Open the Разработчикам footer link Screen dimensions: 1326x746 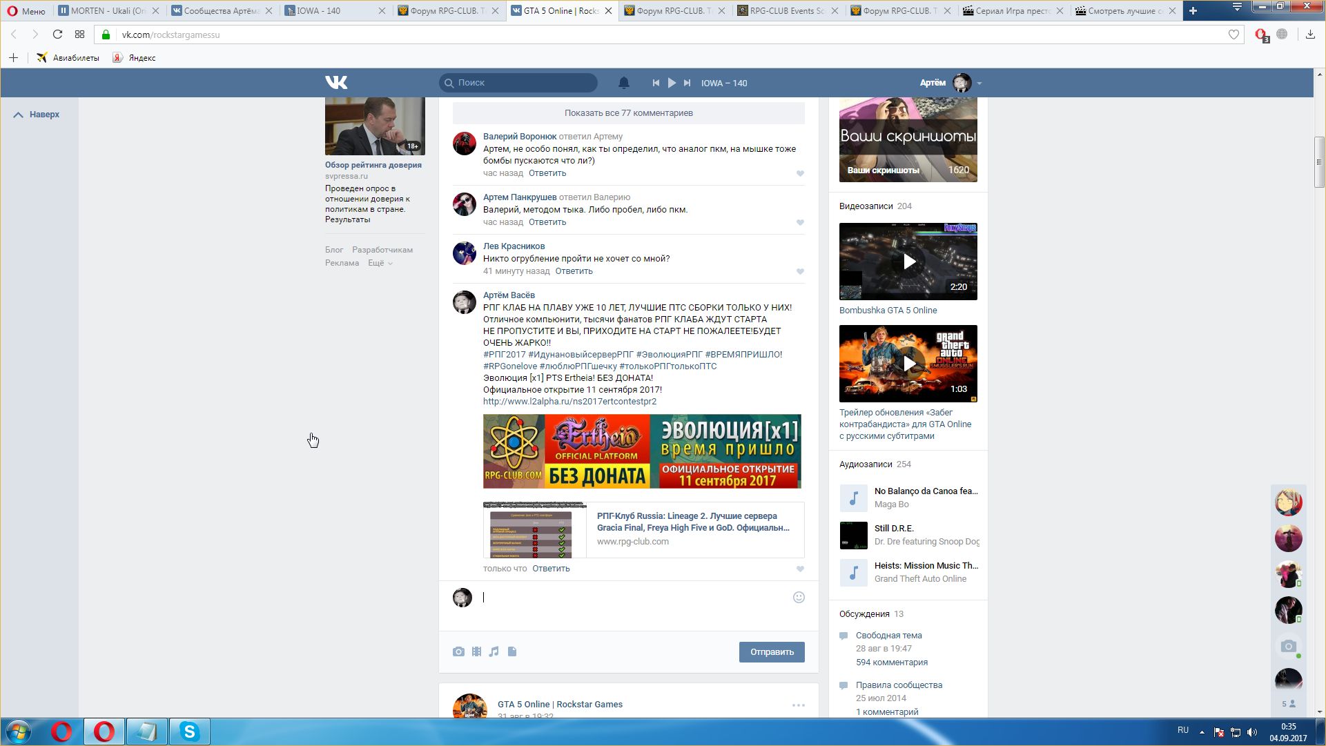[382, 250]
